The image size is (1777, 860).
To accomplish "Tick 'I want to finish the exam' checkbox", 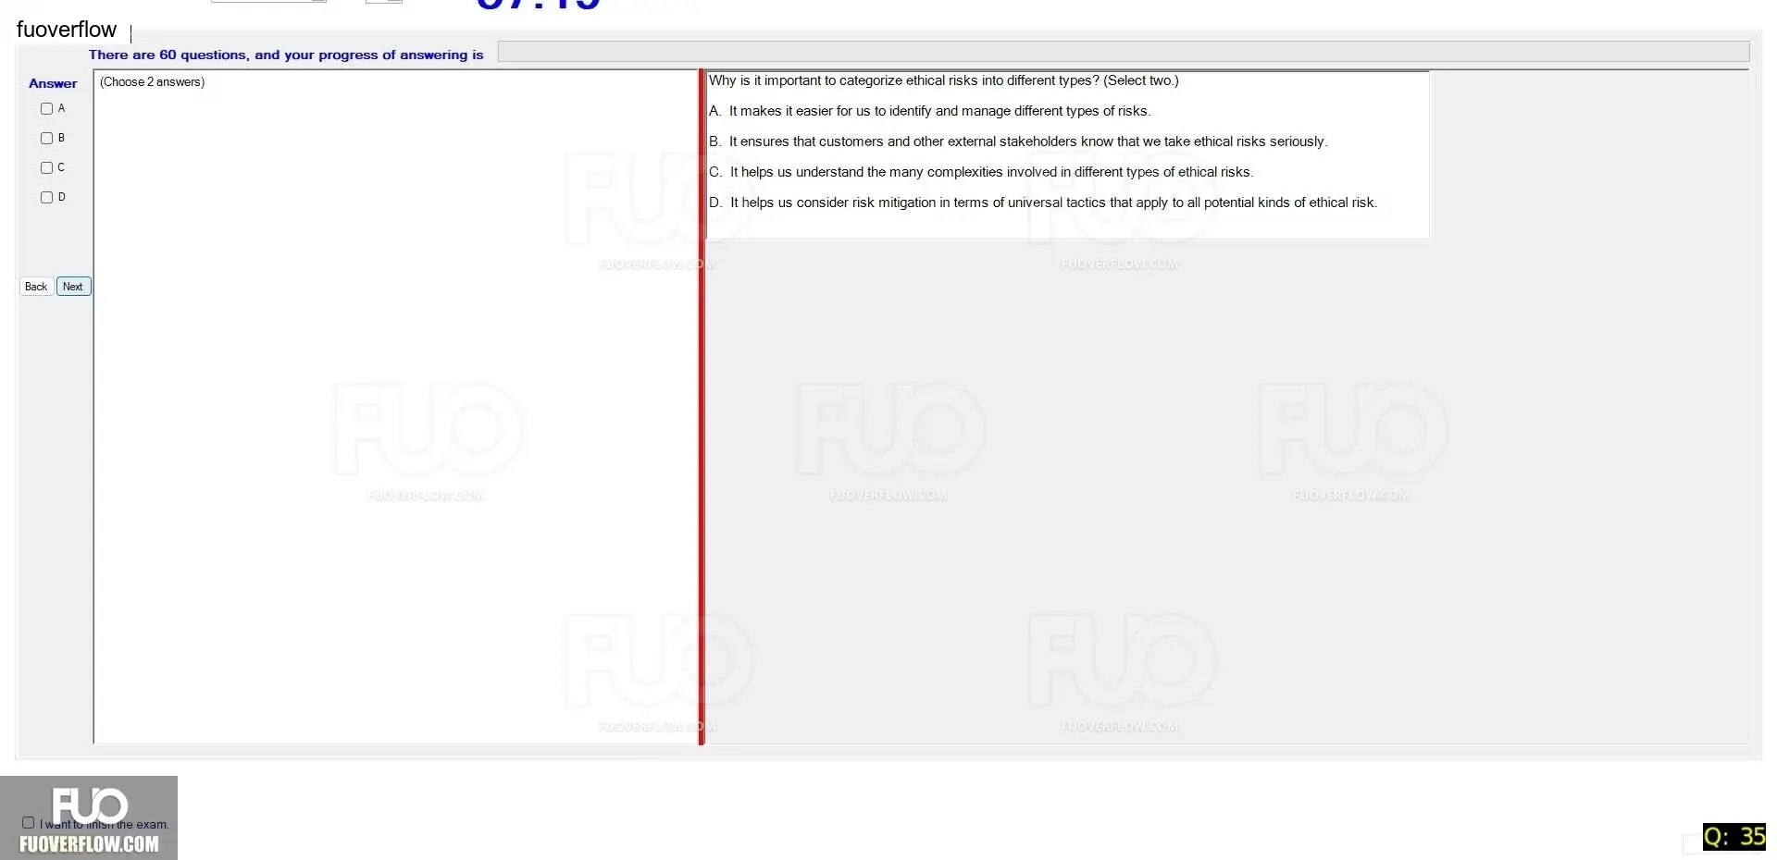I will 28,822.
